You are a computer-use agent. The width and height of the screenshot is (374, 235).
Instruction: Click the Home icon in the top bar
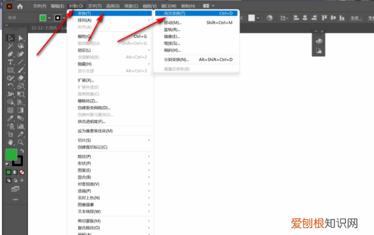[x=20, y=6]
